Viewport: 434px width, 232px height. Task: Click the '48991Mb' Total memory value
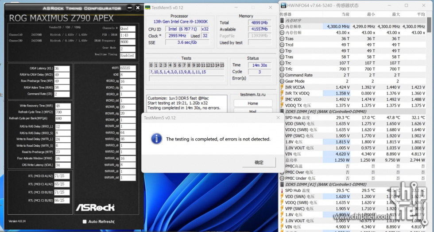260,23
